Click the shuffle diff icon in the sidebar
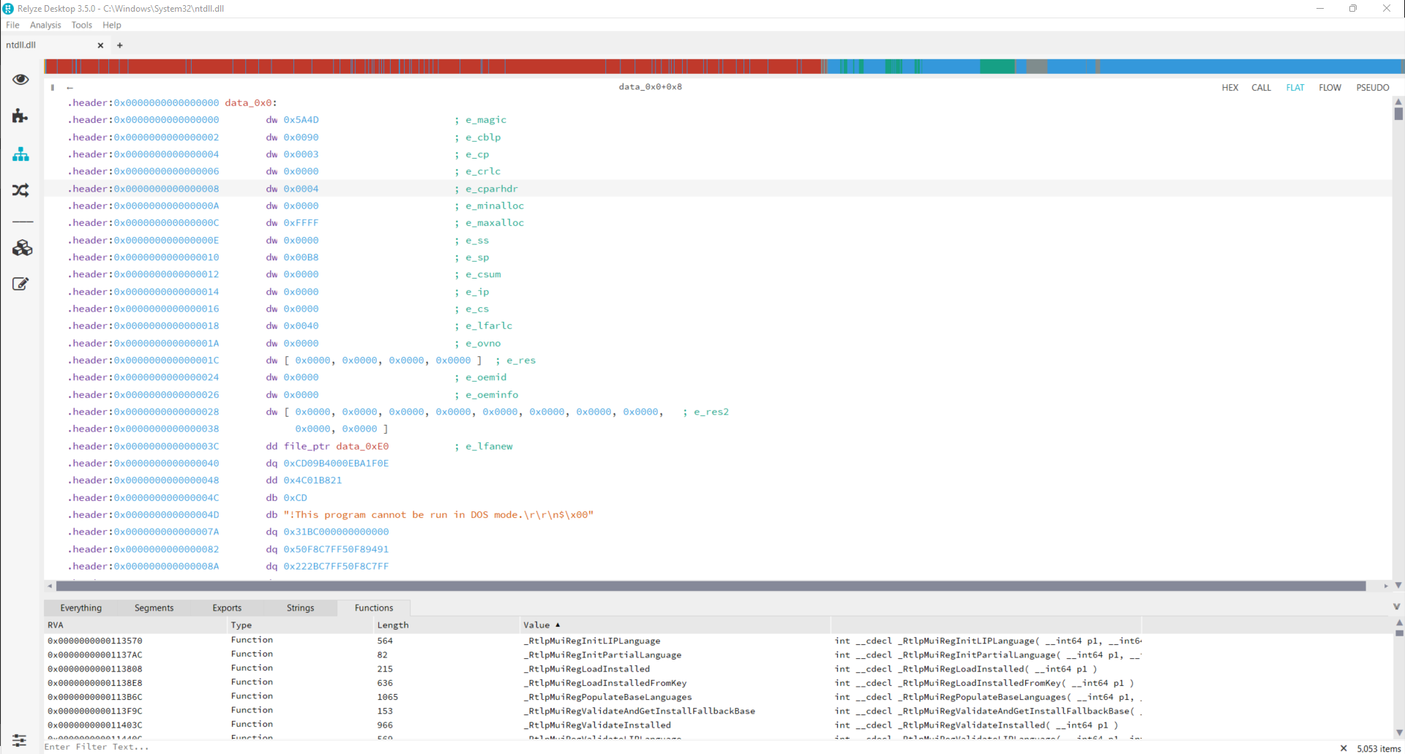Viewport: 1405px width, 754px height. pos(21,190)
